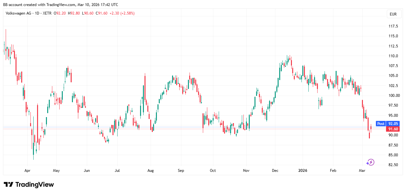
Task: Click the Apr label on the time axis
Action: click(27, 171)
